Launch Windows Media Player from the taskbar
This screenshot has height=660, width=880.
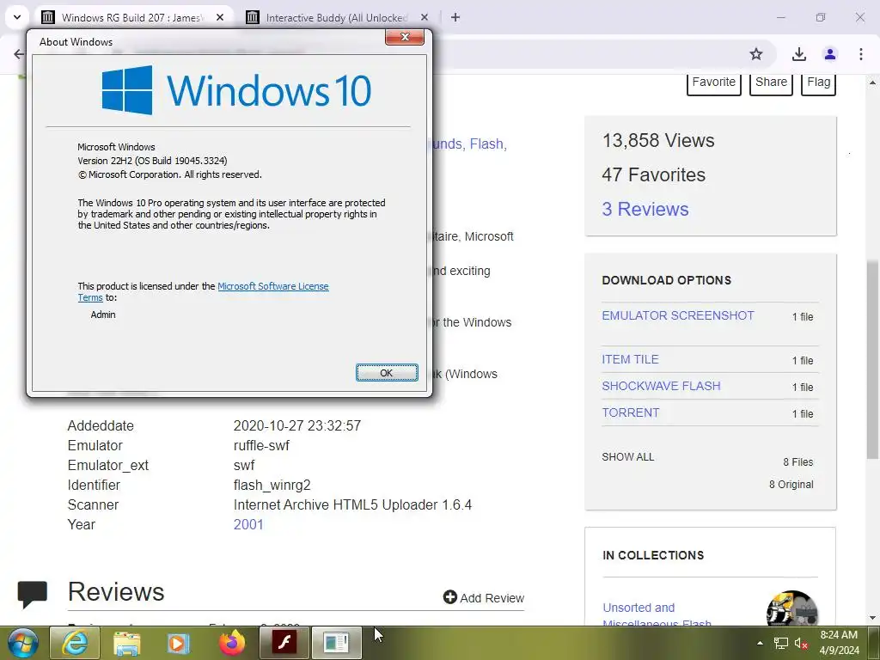pyautogui.click(x=178, y=643)
